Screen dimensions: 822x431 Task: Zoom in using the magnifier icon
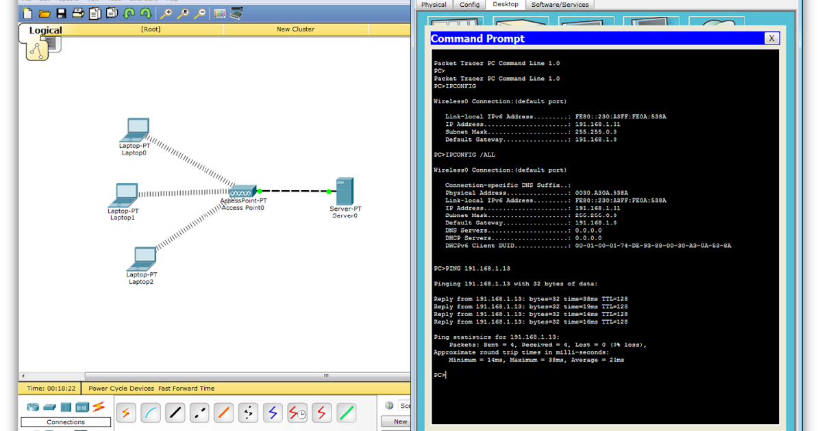(166, 14)
